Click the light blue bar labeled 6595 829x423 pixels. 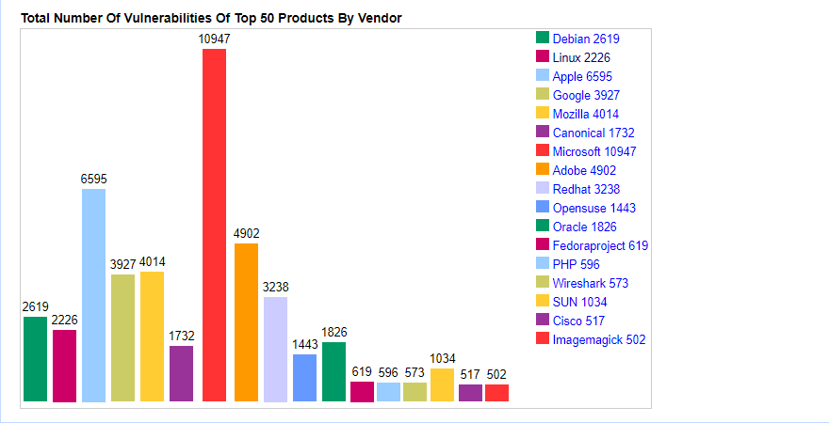(x=93, y=295)
